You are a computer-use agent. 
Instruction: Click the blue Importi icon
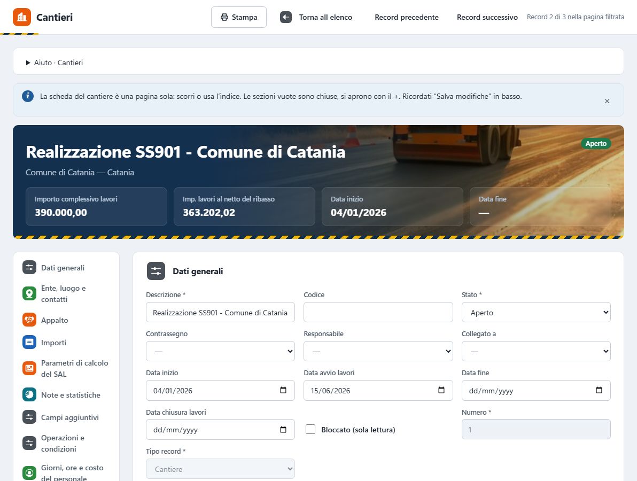pyautogui.click(x=29, y=342)
